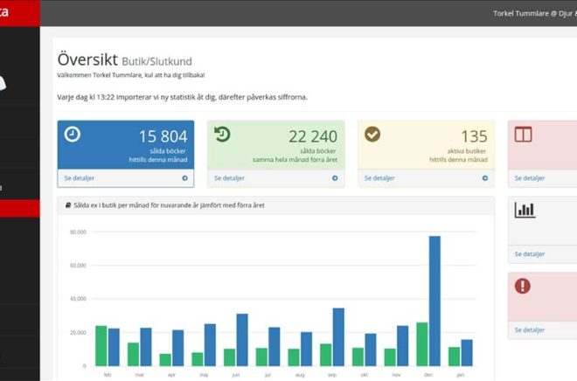Click the checkmark icon on 135 card
The width and height of the screenshot is (577, 381).
[x=372, y=134]
